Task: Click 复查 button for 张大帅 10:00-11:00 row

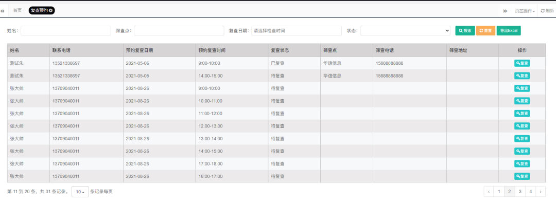Action: click(522, 101)
